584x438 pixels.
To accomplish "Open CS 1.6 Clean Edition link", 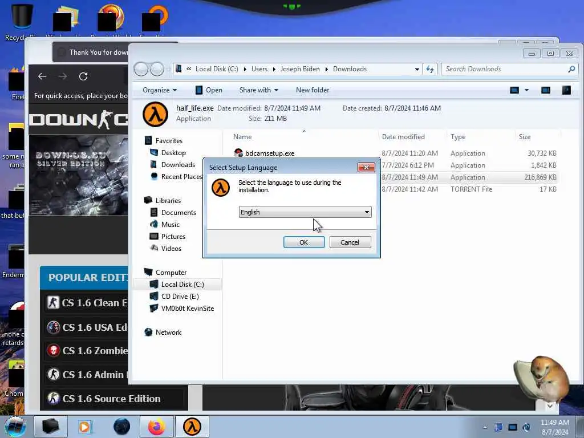I will 87,302.
